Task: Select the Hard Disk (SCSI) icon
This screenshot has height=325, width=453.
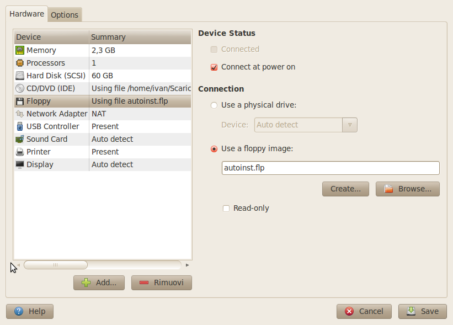Action: pyautogui.click(x=20, y=76)
